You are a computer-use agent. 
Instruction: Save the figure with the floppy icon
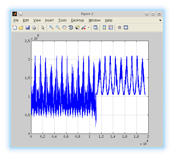28,27
